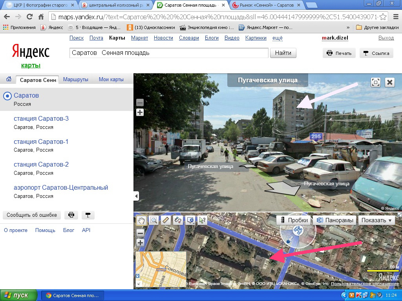This screenshot has height=301, width=402.
Task: Expand the map with the corner arrow
Action: (x=399, y=214)
